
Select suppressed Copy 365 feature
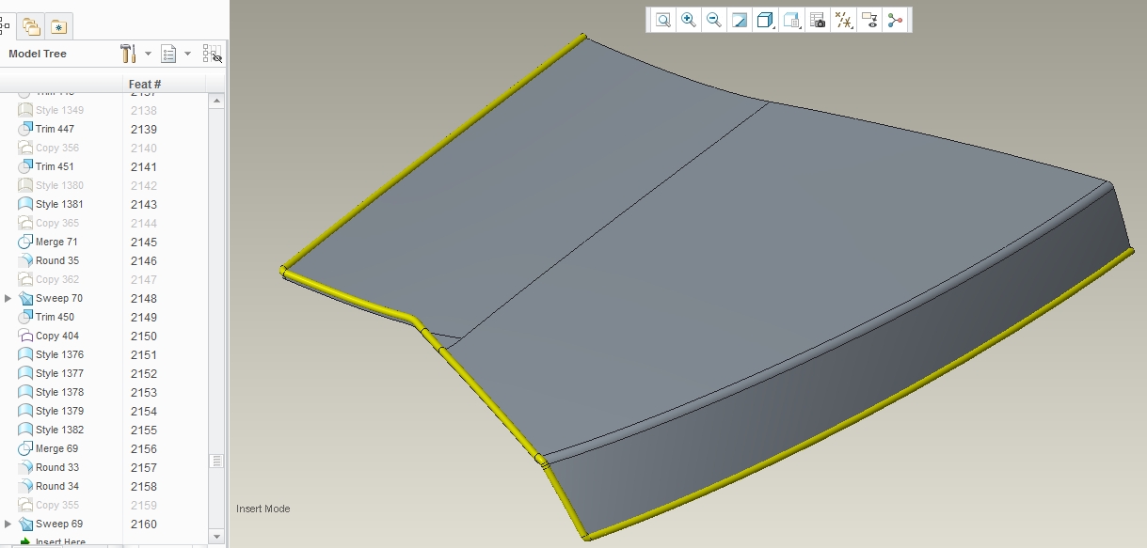57,223
